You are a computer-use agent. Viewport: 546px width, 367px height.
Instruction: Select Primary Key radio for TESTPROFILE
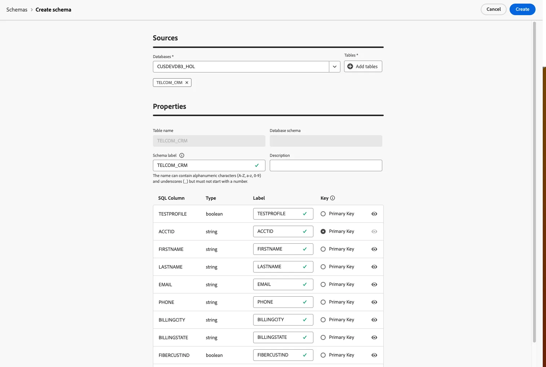coord(323,214)
